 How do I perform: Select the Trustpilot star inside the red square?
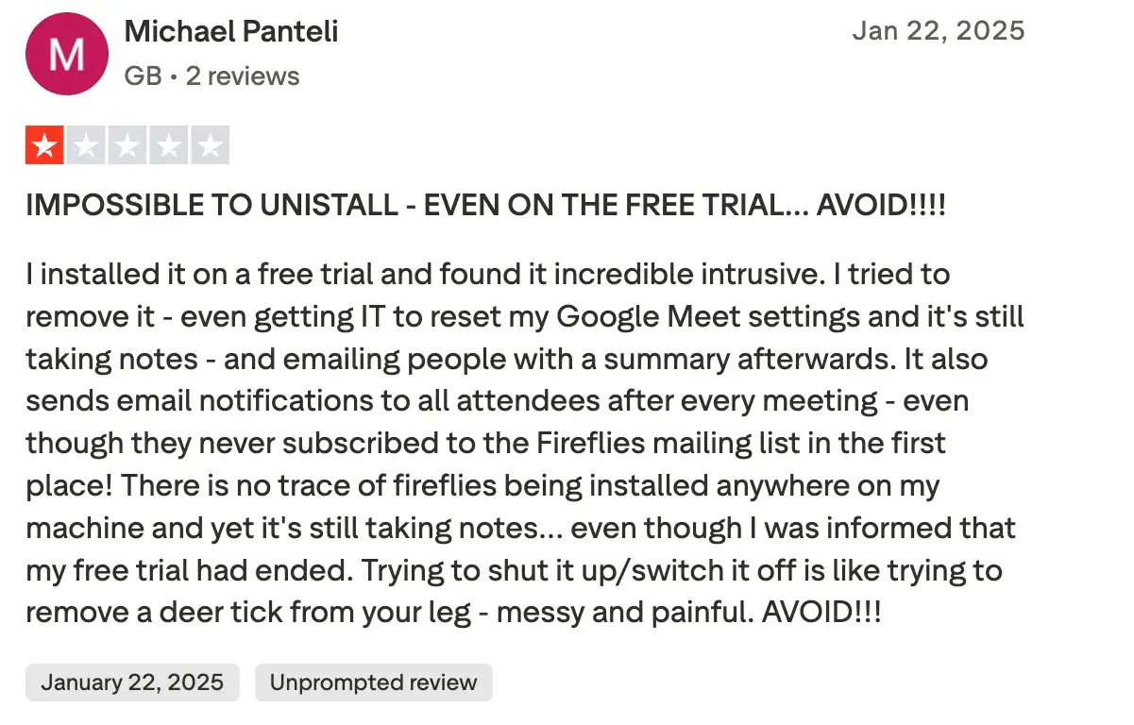pyautogui.click(x=43, y=144)
